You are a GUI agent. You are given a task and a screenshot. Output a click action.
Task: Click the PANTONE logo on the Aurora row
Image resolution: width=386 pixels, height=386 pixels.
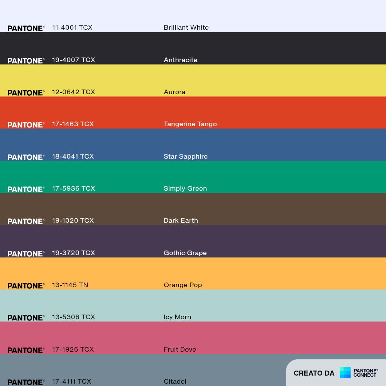point(26,93)
